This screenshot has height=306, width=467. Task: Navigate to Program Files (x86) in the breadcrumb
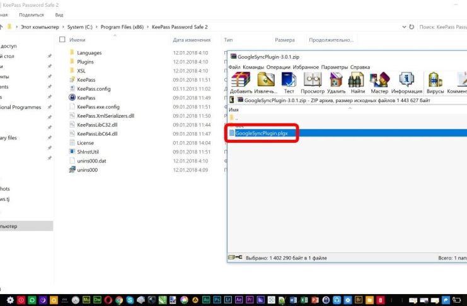coord(122,27)
